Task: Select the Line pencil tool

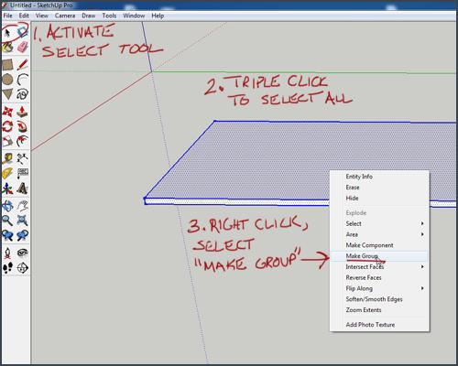Action: [23, 65]
